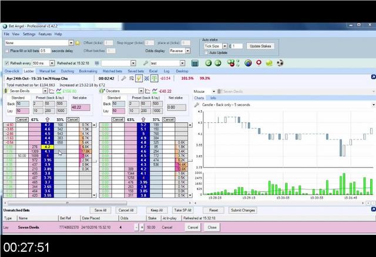
Task: Click the blue expand arrow beside Unmatched Bets
Action: (x=373, y=209)
